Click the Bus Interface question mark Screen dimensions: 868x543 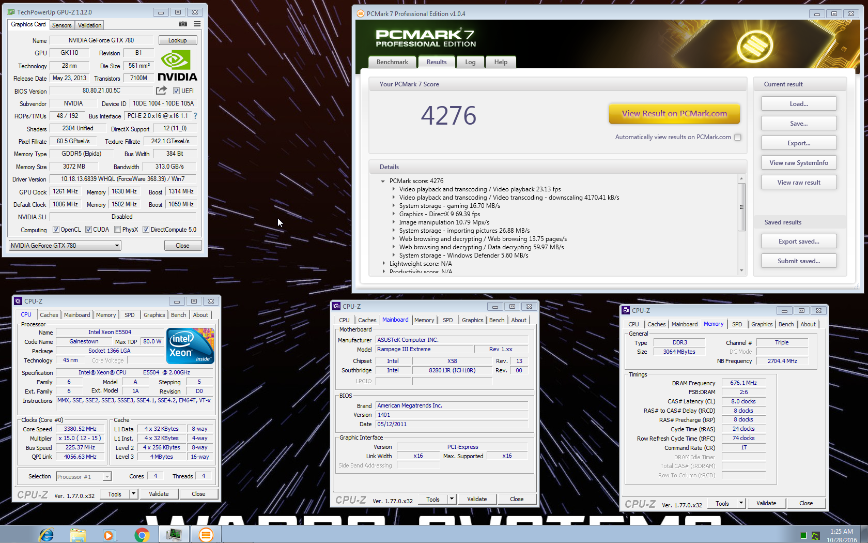click(195, 116)
